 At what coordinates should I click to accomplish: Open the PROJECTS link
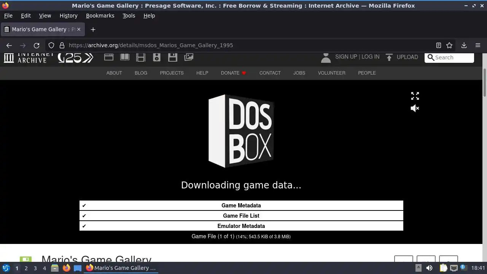point(172,73)
